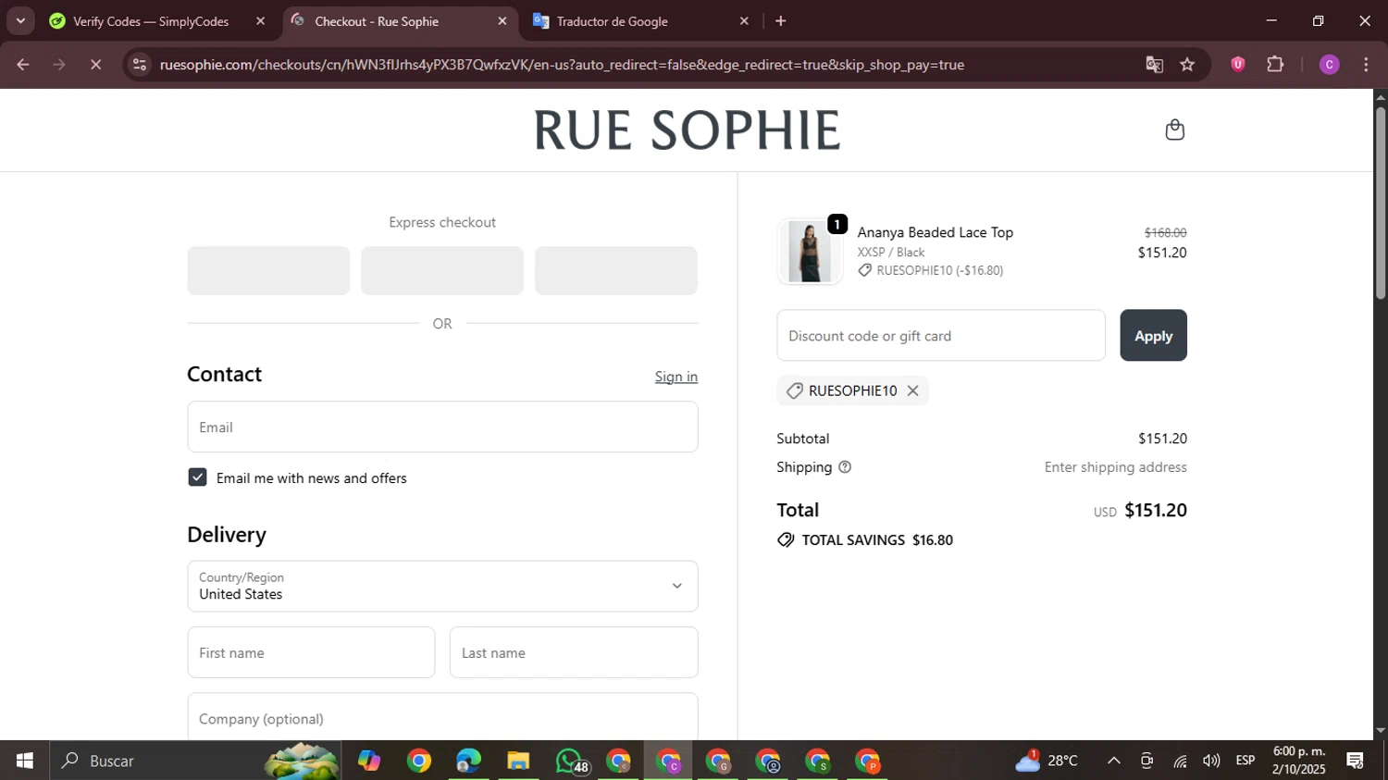Screen dimensions: 1388x780
Task: Focus the Last name field
Action: [574, 652]
